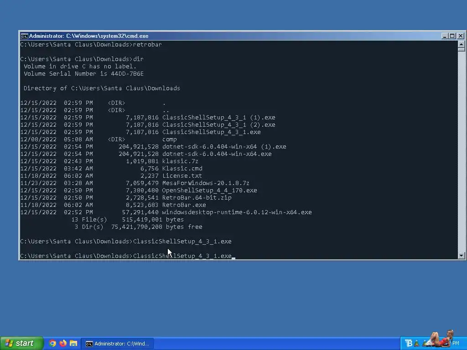Screen dimensions: 467x350
Task: Minimize the cmd.exe window
Action: coord(445,36)
